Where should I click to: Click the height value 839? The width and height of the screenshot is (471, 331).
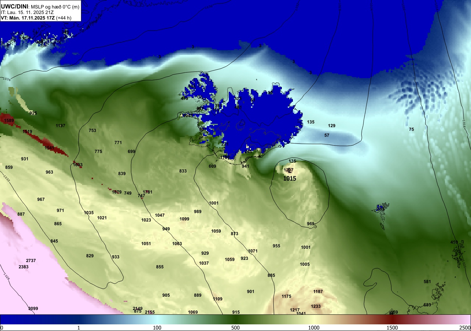point(122,174)
